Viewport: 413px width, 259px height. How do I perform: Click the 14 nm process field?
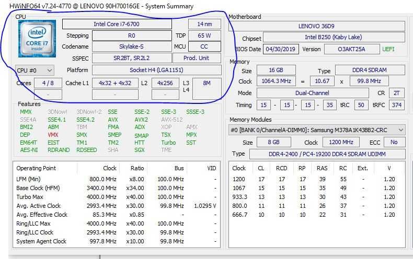click(x=204, y=24)
